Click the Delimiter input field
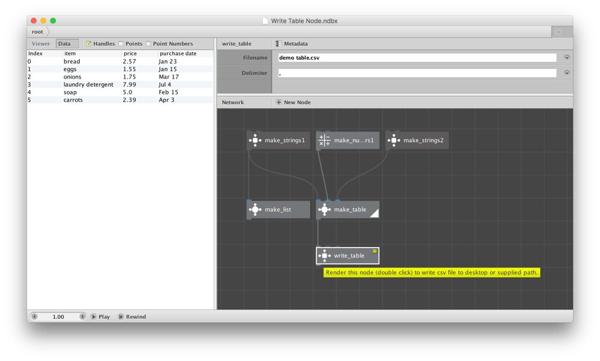The image size is (600, 361). [x=417, y=73]
